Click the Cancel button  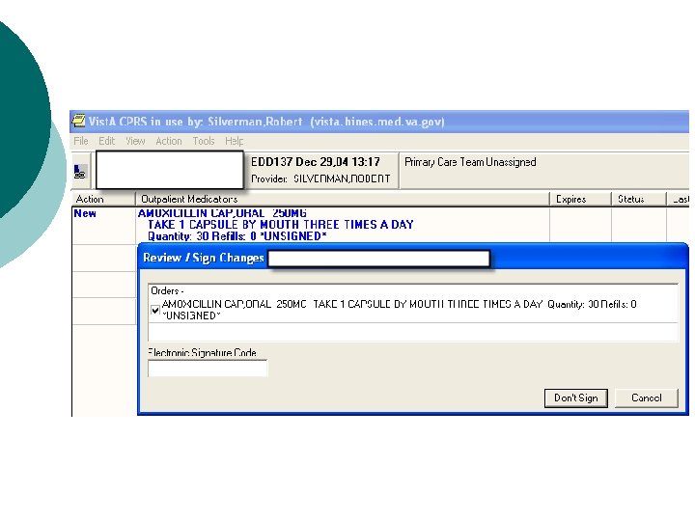point(646,398)
